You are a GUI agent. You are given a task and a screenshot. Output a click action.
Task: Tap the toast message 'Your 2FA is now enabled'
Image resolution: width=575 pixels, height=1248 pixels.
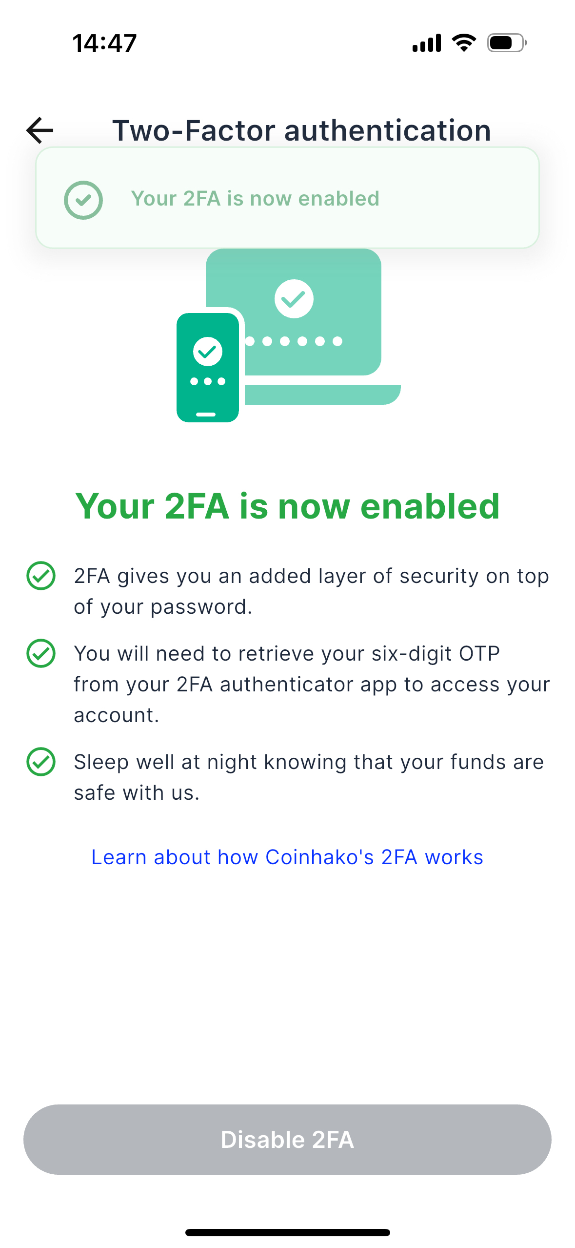[x=255, y=199]
